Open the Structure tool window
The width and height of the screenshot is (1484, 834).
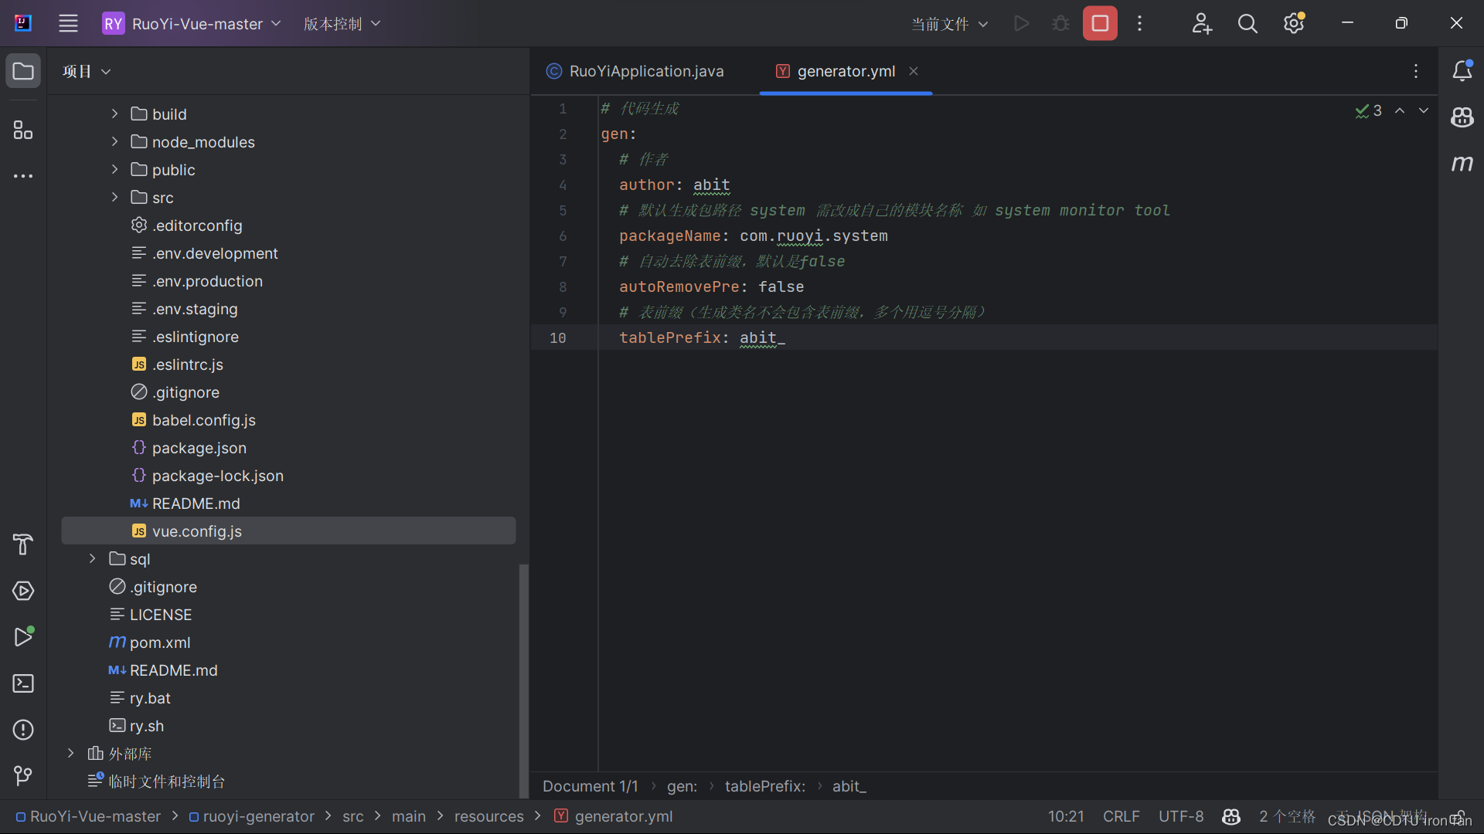[x=23, y=130]
